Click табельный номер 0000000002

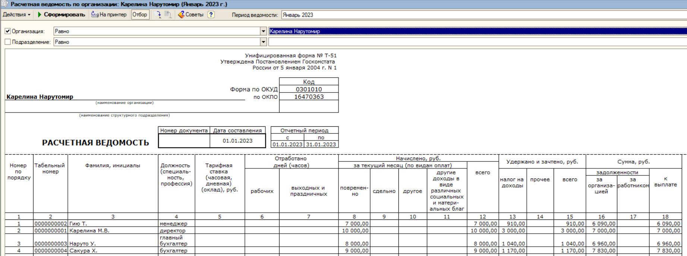pos(50,224)
